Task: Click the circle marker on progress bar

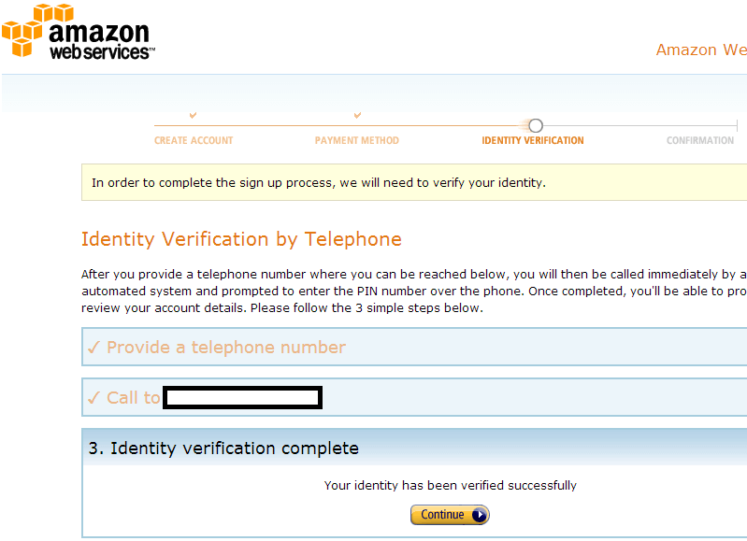Action: pos(535,125)
